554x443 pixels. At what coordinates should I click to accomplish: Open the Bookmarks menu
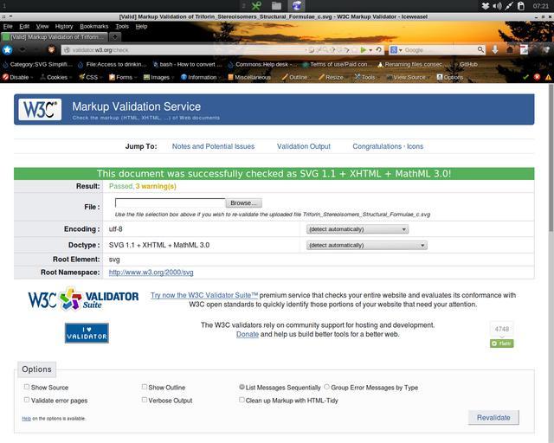pyautogui.click(x=94, y=27)
